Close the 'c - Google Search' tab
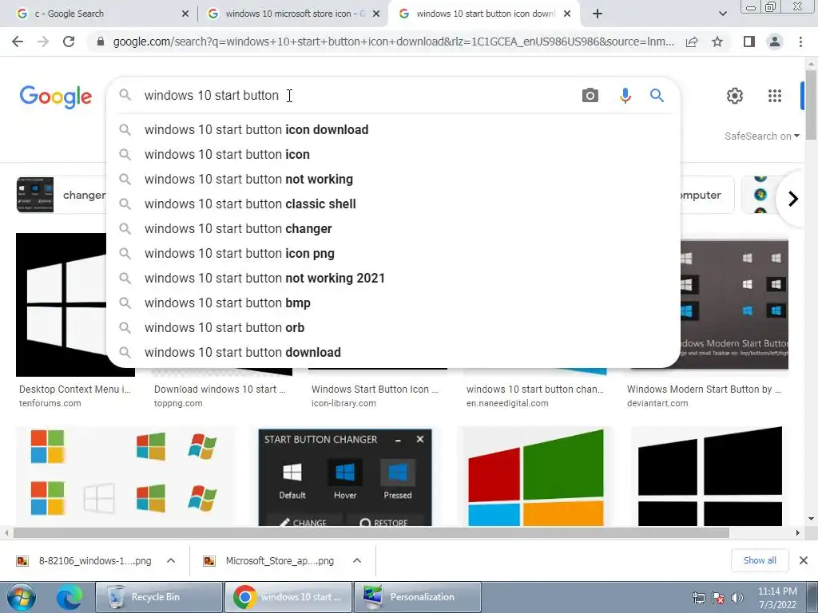Viewport: 818px width, 613px height. tap(185, 14)
